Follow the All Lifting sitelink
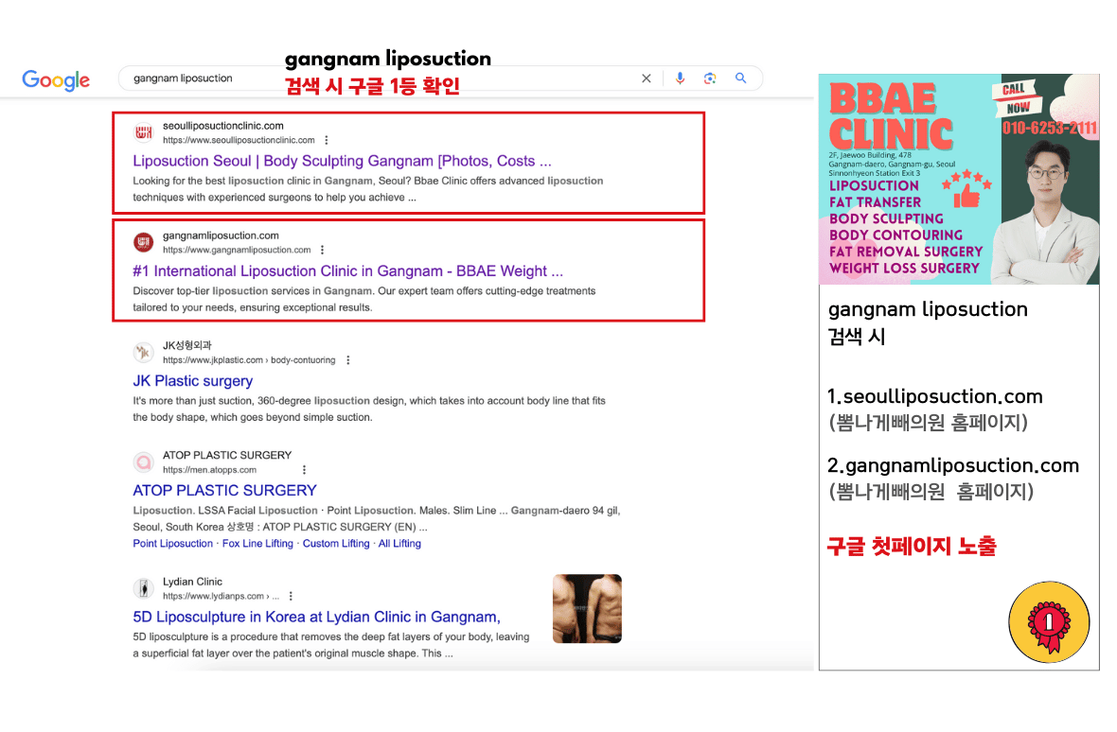Screen dimensions: 1117x732 [399, 544]
